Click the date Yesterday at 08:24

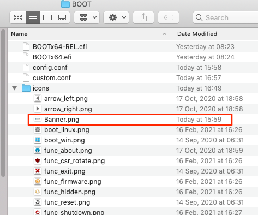pos(205,57)
